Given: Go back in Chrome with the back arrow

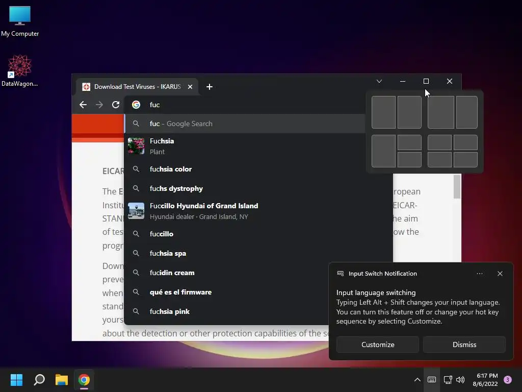Looking at the screenshot, I should 83,105.
